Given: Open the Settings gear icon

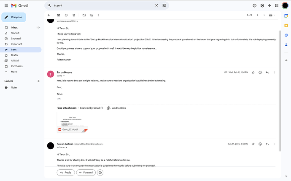Looking at the screenshot, I should pyautogui.click(x=262, y=5).
